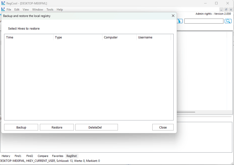
Task: Select the Favorites tab
Action: coord(57,156)
